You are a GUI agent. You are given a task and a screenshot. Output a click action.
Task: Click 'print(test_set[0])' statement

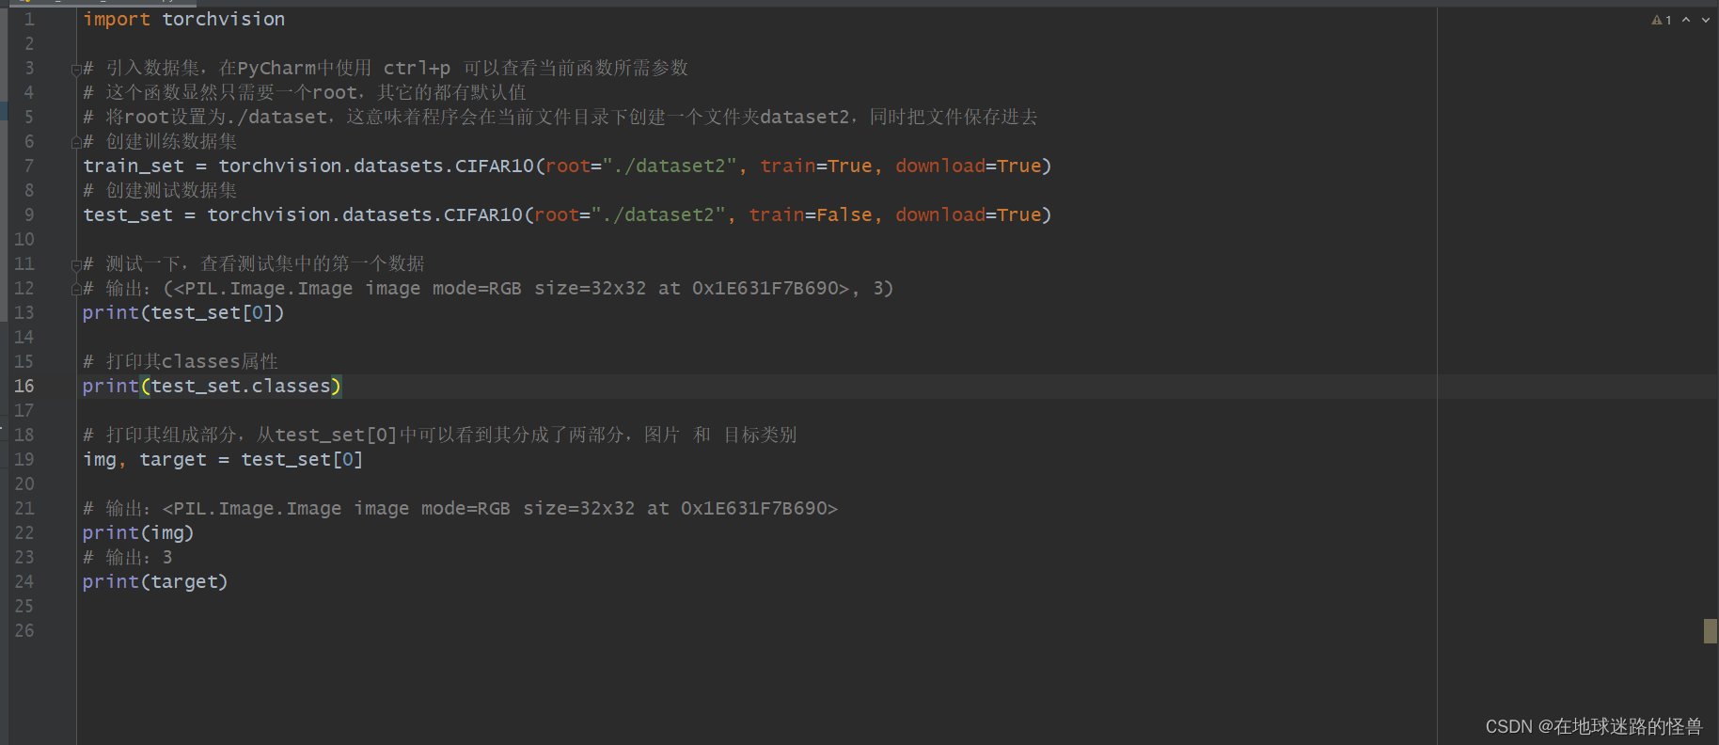pyautogui.click(x=183, y=312)
